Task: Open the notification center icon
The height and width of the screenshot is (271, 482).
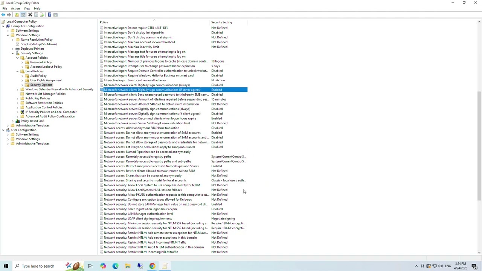Action: pos(474,266)
